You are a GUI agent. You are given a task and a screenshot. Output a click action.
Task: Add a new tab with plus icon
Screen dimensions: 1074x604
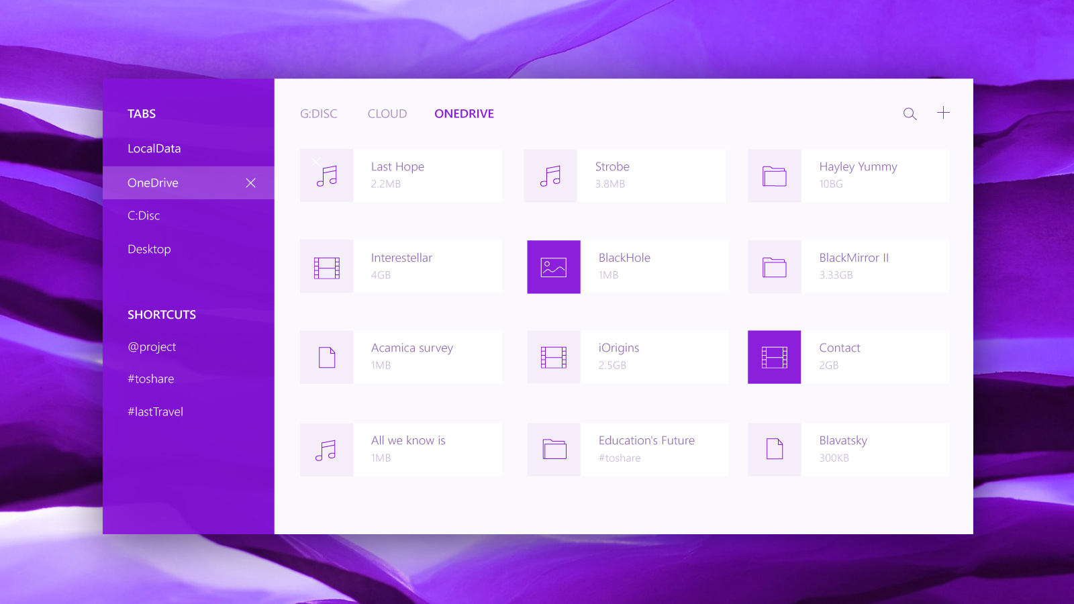coord(943,113)
